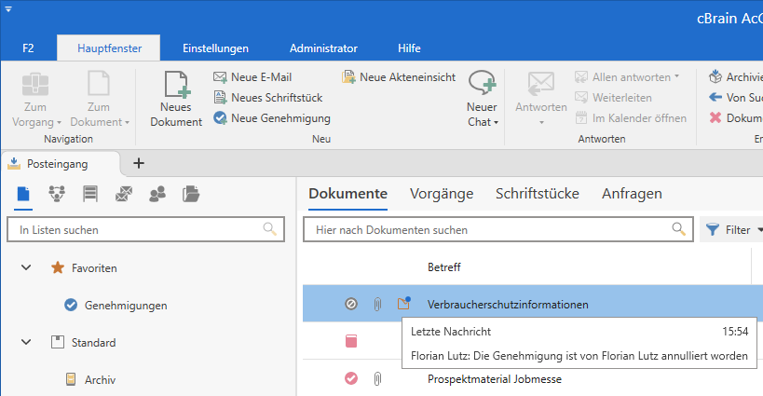Select the organization chart icon in sidebar
763x396 pixels.
(x=57, y=194)
